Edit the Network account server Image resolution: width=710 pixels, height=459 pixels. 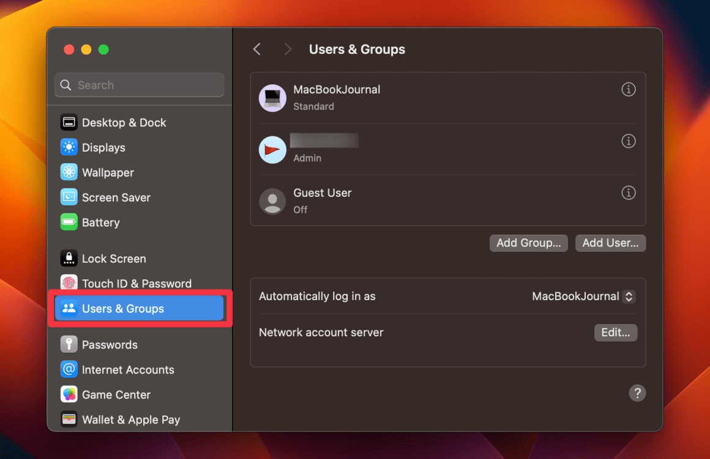point(616,332)
